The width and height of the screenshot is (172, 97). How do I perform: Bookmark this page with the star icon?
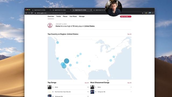pos(143,13)
